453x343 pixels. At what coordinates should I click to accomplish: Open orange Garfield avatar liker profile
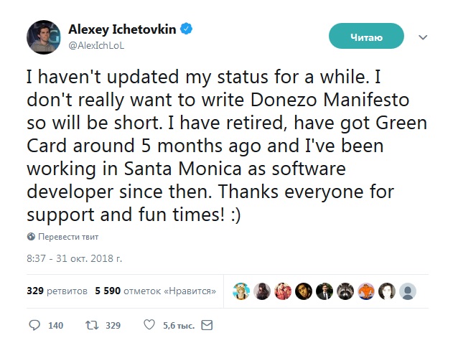[366, 291]
